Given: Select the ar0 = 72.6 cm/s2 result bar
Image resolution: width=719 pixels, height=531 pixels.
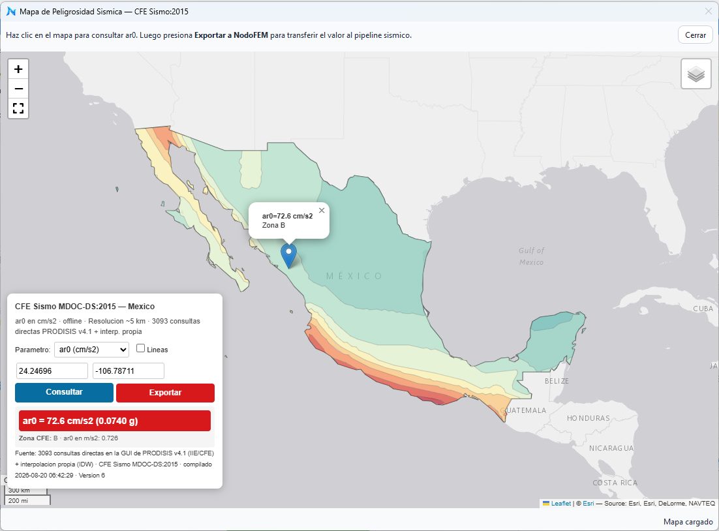Looking at the screenshot, I should coord(115,421).
